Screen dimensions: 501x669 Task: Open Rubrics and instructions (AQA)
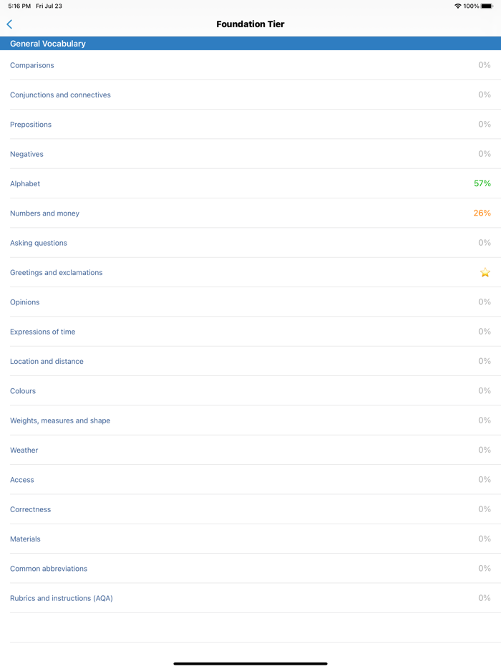[61, 597]
